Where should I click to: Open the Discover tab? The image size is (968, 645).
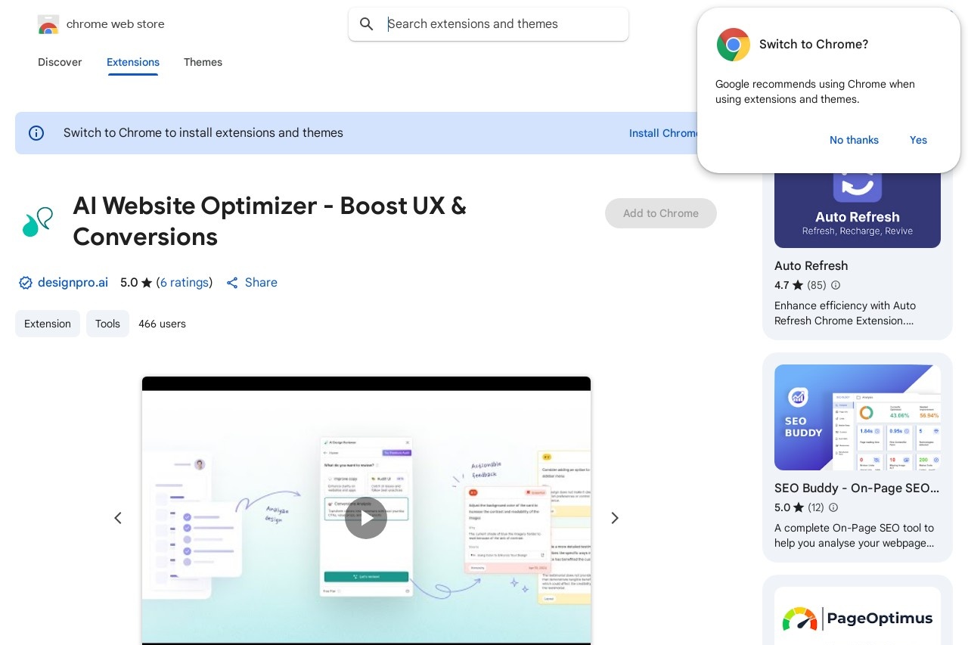(60, 62)
